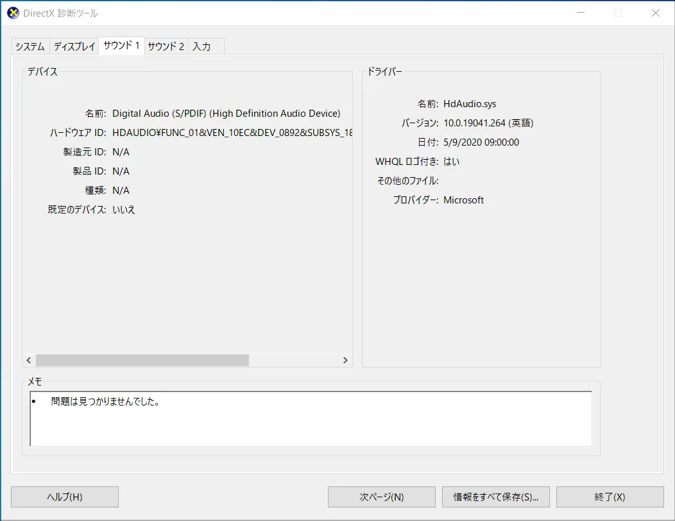Click the device panel left scroll arrow
Image resolution: width=675 pixels, height=521 pixels.
29,361
